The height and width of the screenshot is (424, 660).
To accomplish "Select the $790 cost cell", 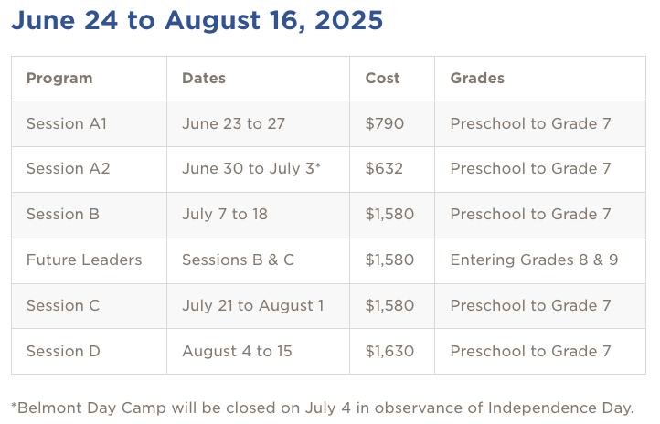I will [384, 123].
